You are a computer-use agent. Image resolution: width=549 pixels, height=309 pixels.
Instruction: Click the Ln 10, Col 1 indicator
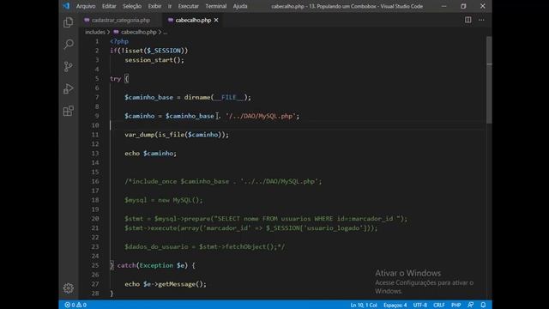pyautogui.click(x=364, y=305)
